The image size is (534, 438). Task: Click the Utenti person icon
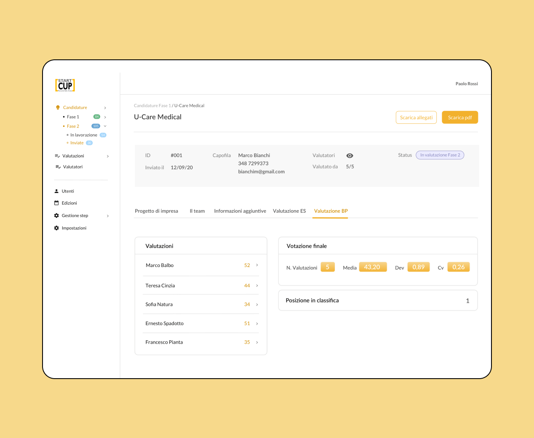point(56,191)
